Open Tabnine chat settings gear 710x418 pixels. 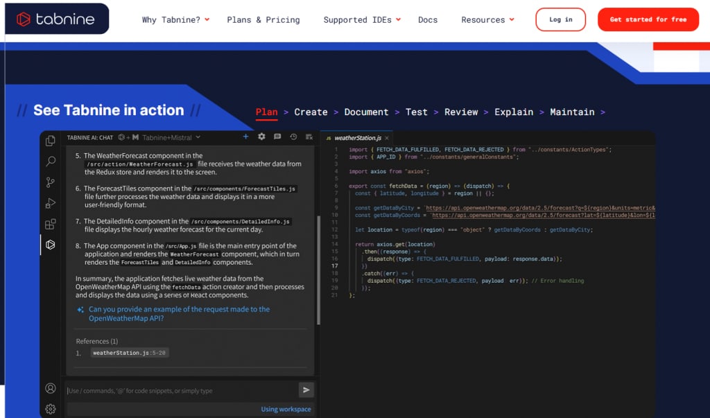[261, 137]
